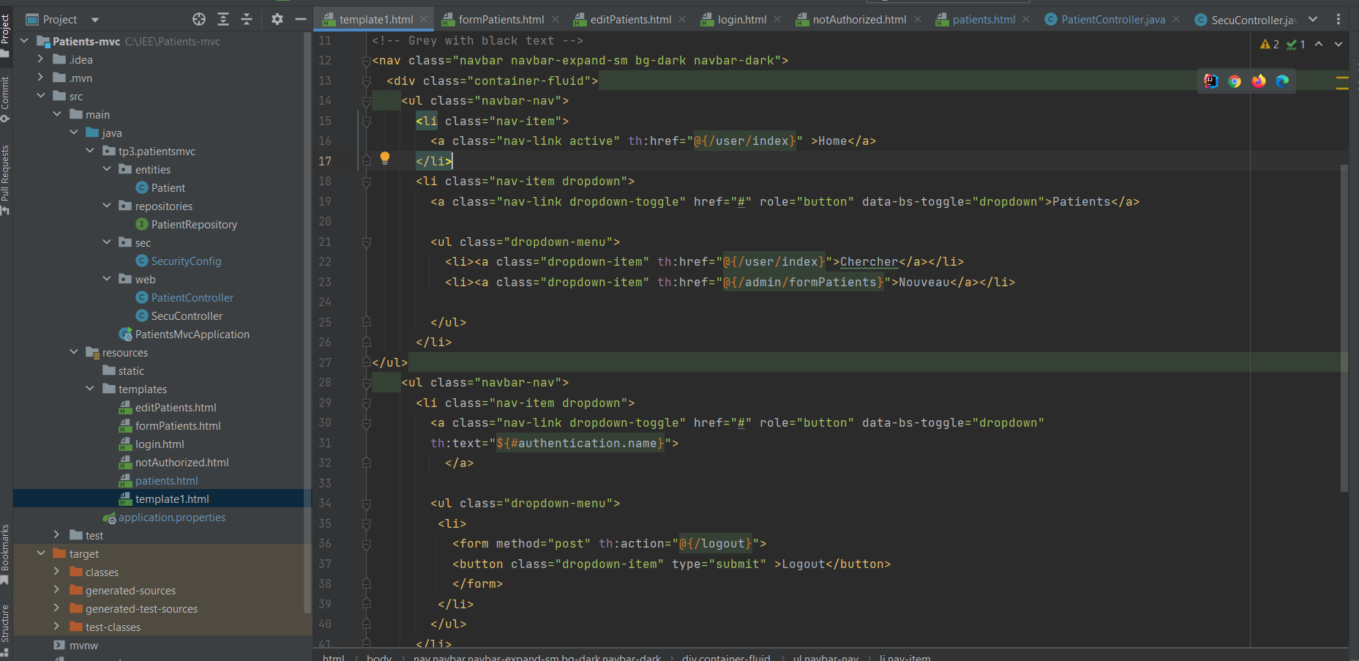The height and width of the screenshot is (661, 1359).
Task: Click the Collapse All icon in the Project panel
Action: tap(247, 19)
